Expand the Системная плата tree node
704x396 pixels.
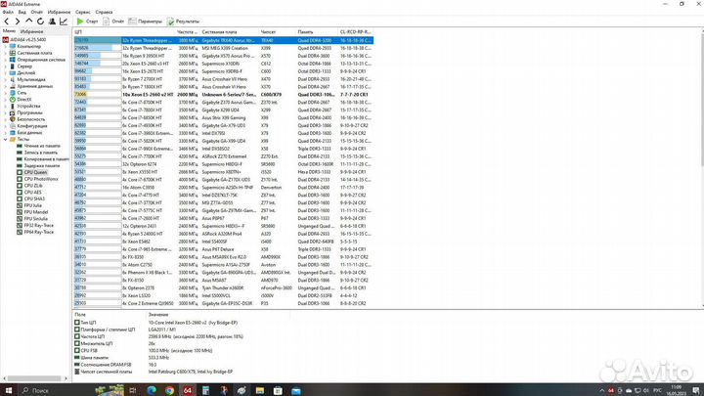click(x=6, y=53)
